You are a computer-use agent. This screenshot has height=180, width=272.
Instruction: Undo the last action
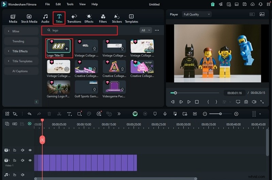coord(30,114)
